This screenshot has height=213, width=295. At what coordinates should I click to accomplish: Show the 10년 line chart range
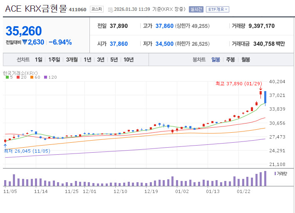point(129,59)
